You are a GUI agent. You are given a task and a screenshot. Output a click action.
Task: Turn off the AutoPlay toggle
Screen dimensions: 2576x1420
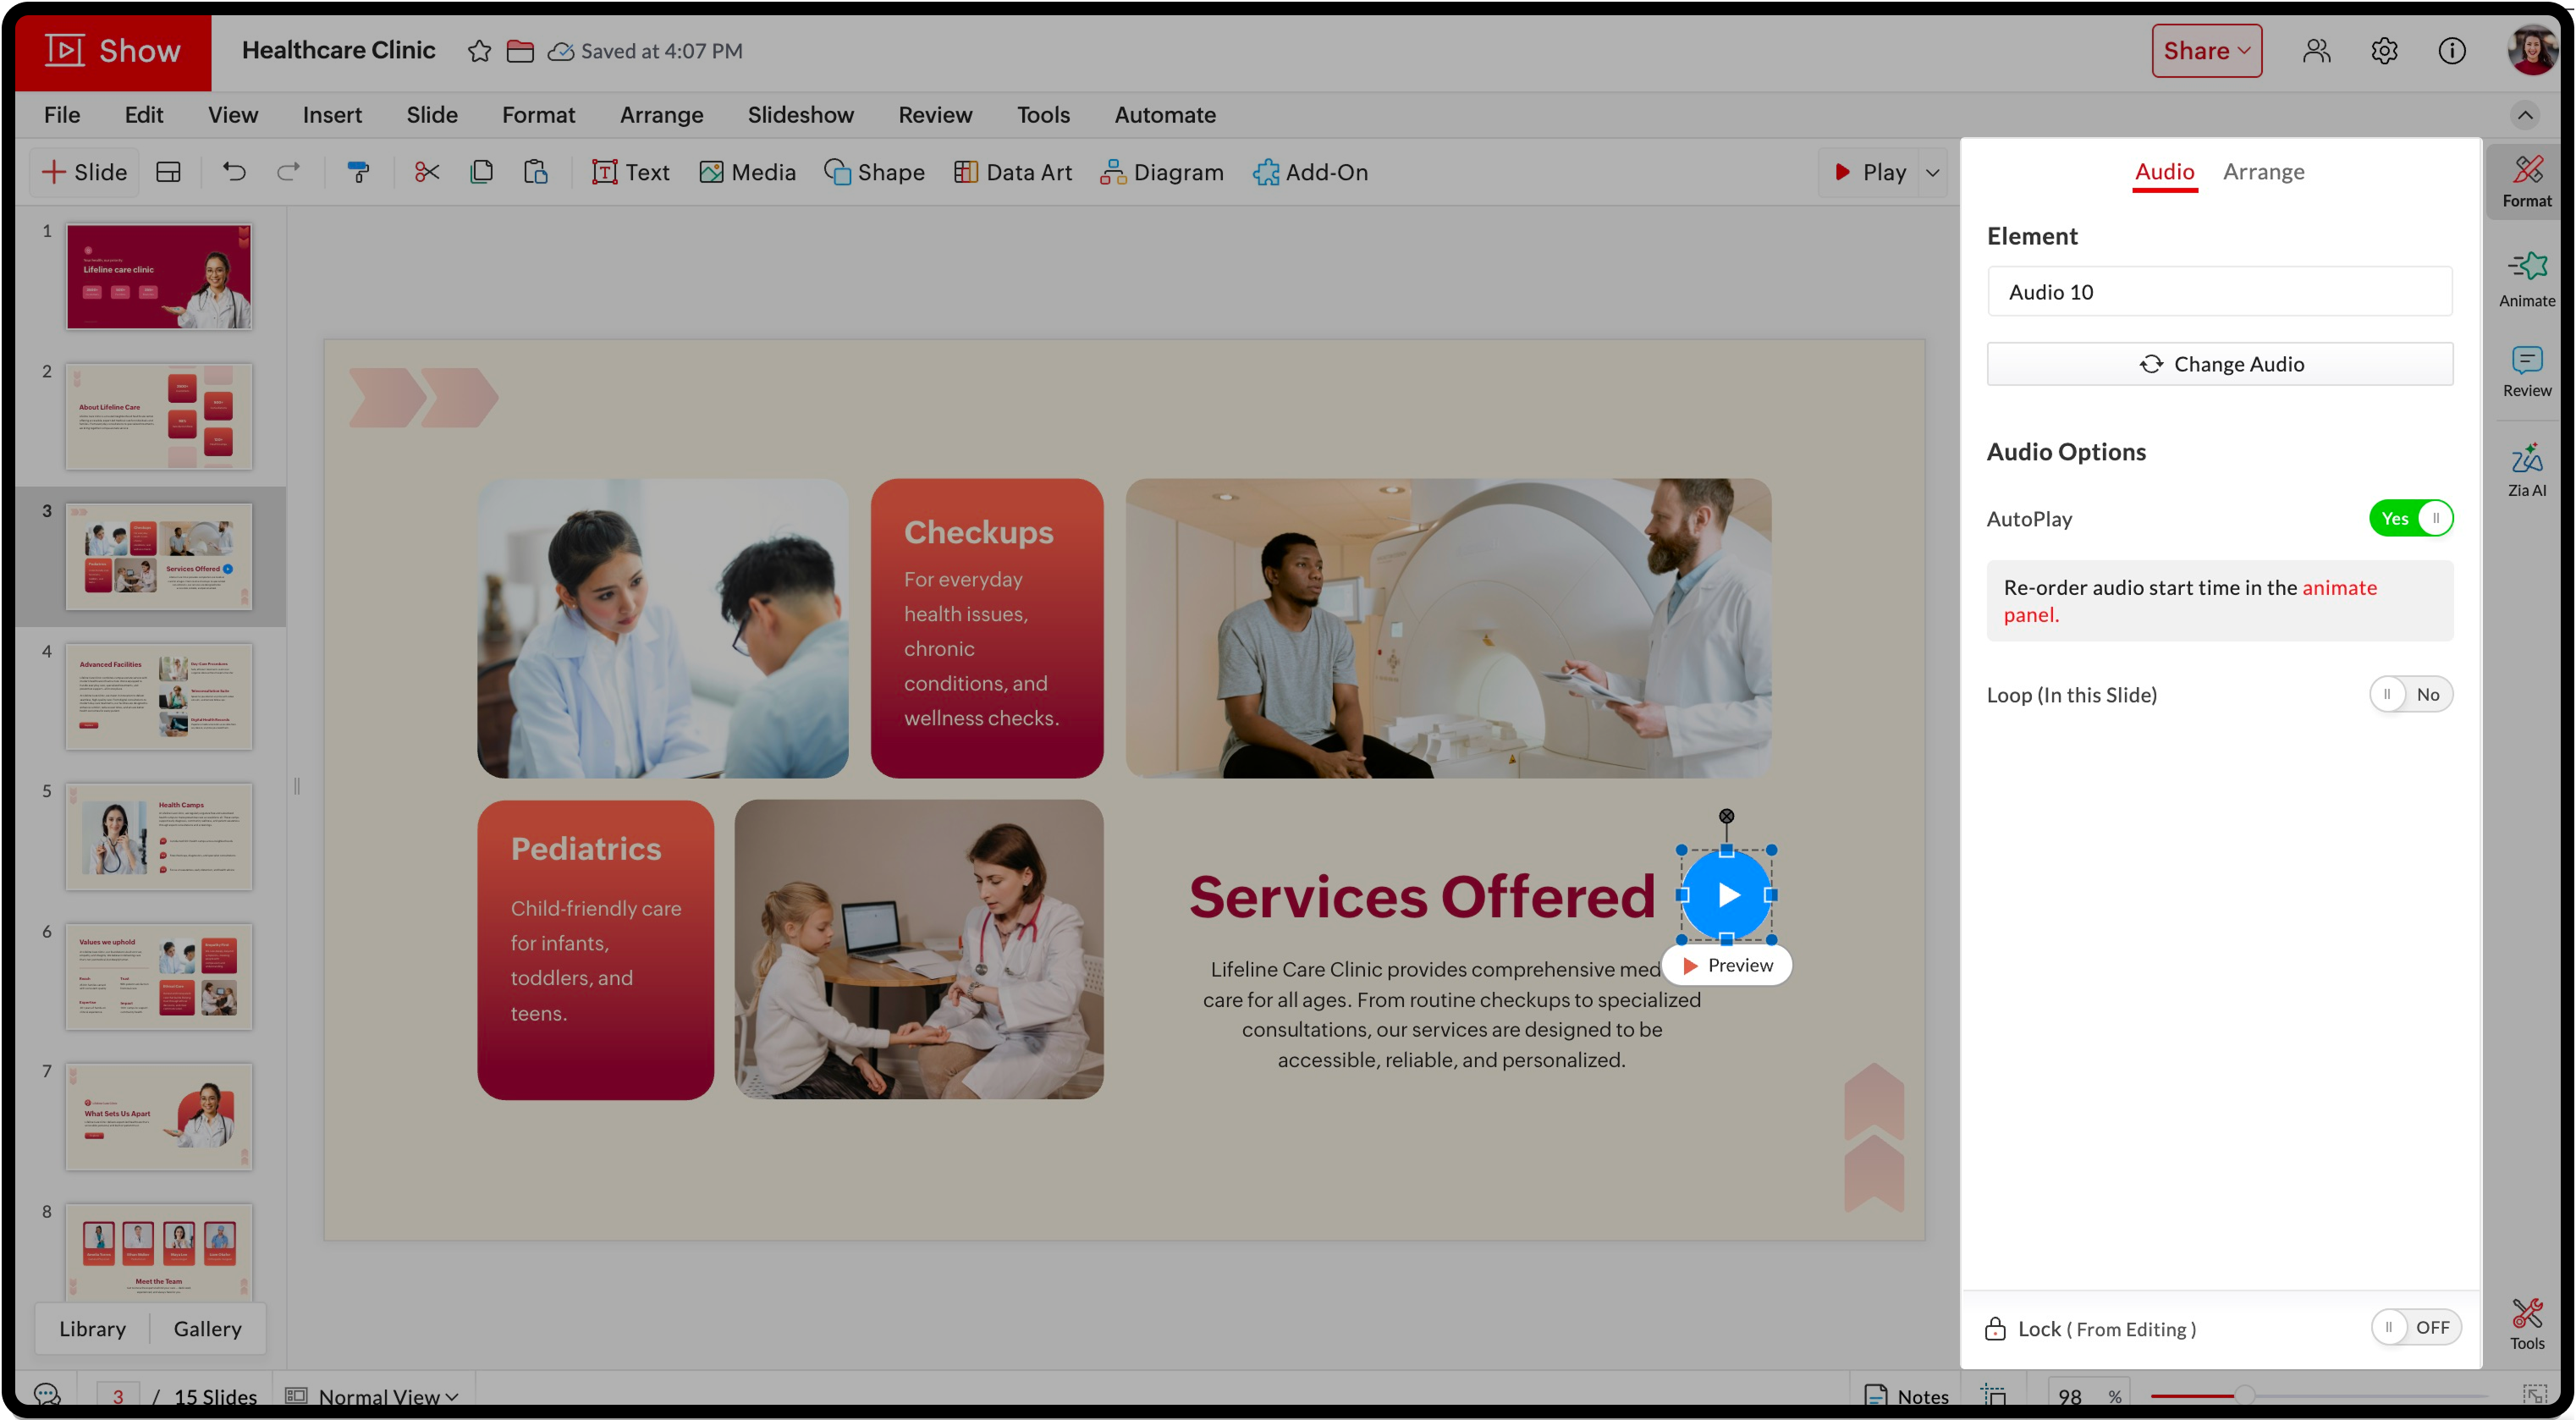2410,518
